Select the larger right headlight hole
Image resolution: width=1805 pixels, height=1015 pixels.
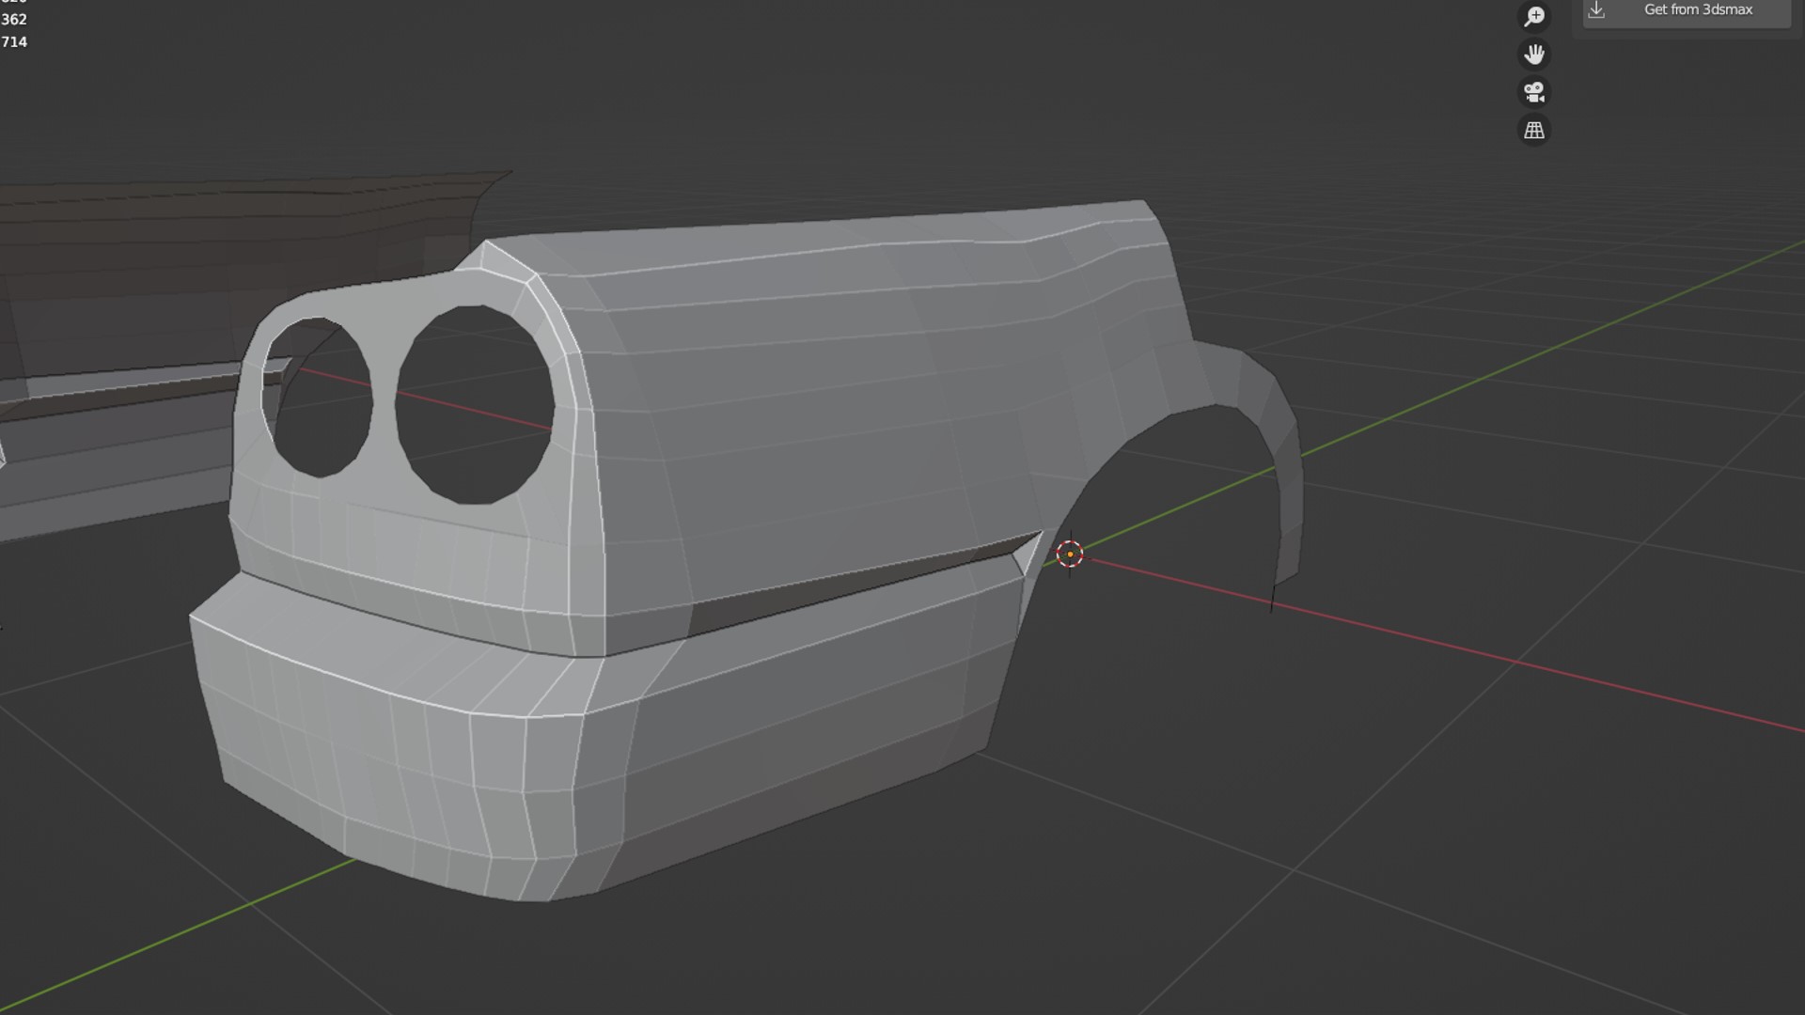point(475,404)
